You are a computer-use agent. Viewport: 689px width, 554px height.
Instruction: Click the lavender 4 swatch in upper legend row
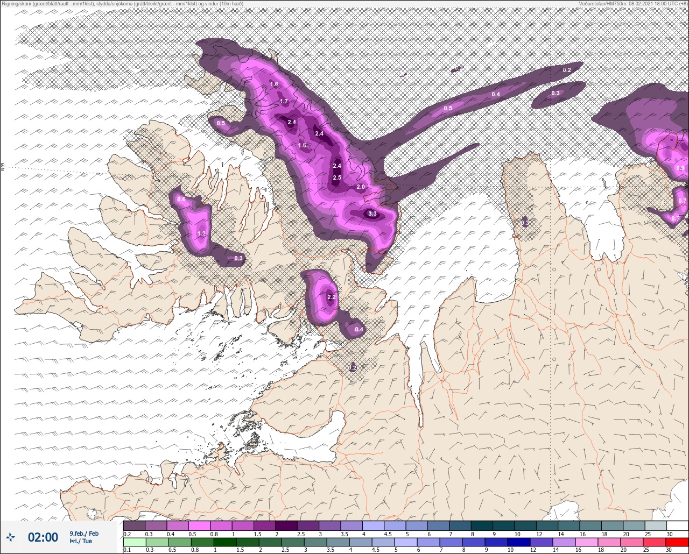(373, 525)
